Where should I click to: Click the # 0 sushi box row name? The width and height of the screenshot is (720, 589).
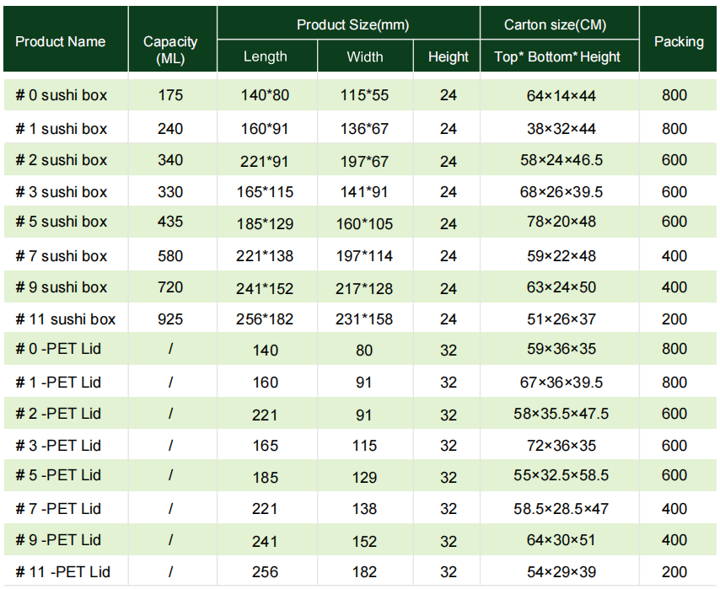pyautogui.click(x=62, y=95)
